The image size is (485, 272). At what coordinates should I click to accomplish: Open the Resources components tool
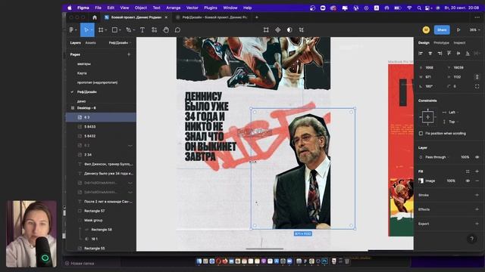[154, 30]
